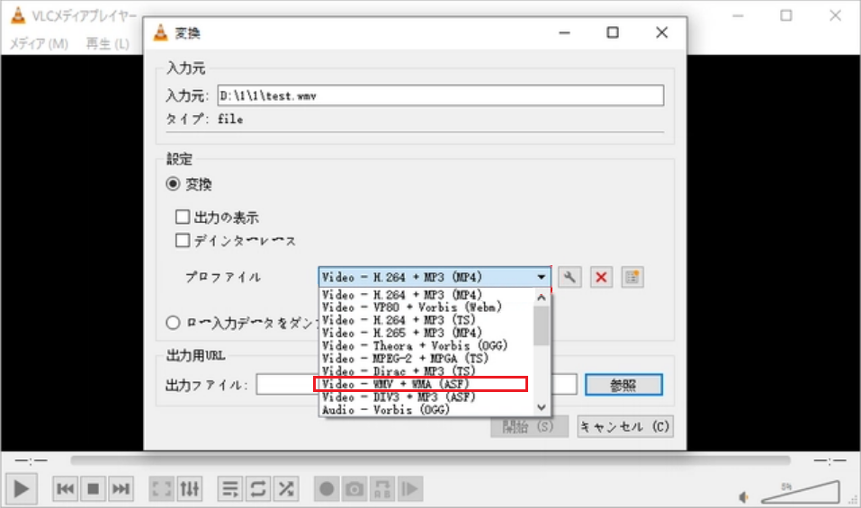Viewport: 861px width, 508px height.
Task: Click VLC cone icon in convert dialog title
Action: [x=160, y=33]
